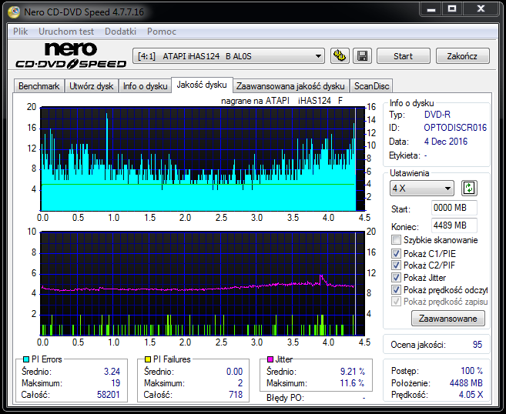Toggle Pokaż prędkość odczytu checkbox
Screen dimensions: 506x414
(396, 289)
